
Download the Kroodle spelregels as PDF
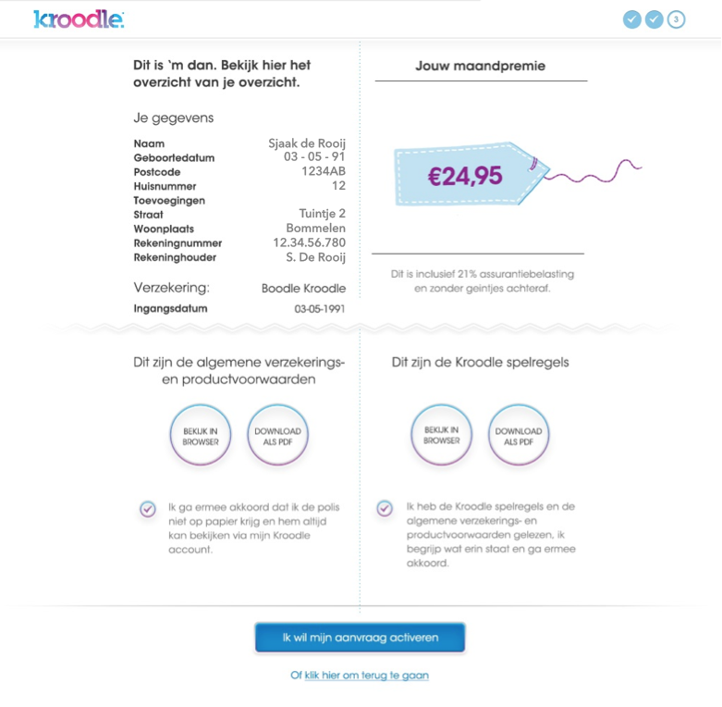coord(519,435)
